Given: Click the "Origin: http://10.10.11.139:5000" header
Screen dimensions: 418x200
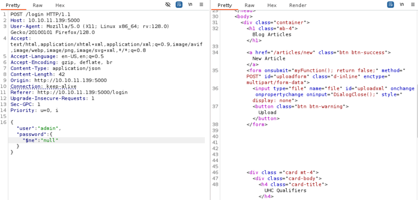Looking at the screenshot, I should (58, 80).
